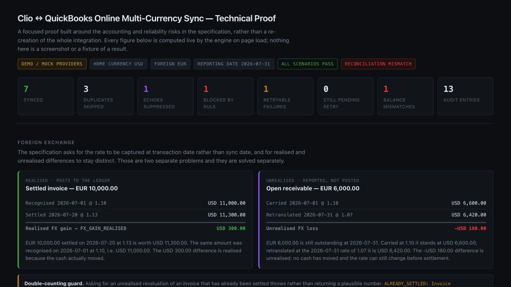Select the 'Settled invoice — EUR 10,000.00' heading

(71, 188)
